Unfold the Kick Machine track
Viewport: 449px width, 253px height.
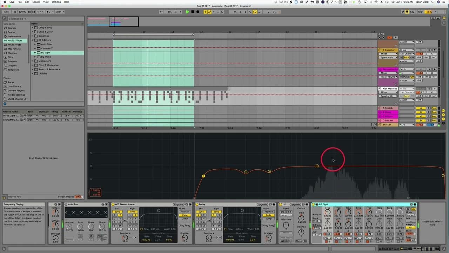pos(380,89)
